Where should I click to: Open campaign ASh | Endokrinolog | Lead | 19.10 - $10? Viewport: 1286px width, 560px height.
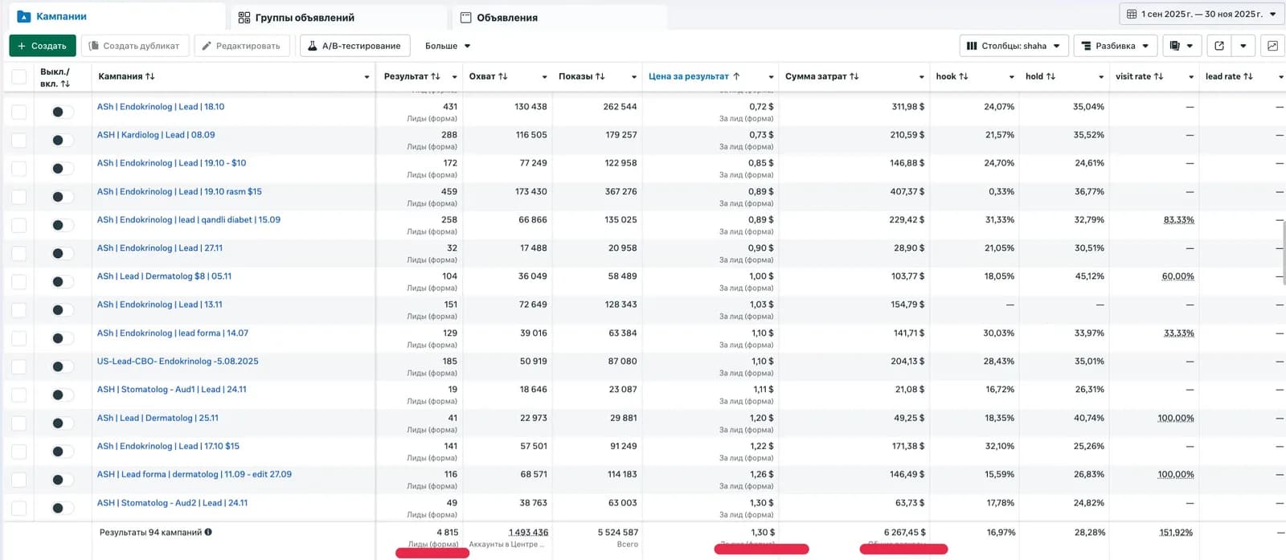tap(171, 163)
